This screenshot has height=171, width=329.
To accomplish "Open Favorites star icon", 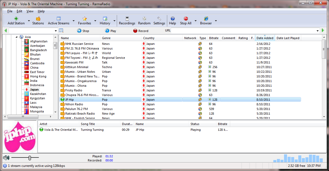I will (85, 19).
